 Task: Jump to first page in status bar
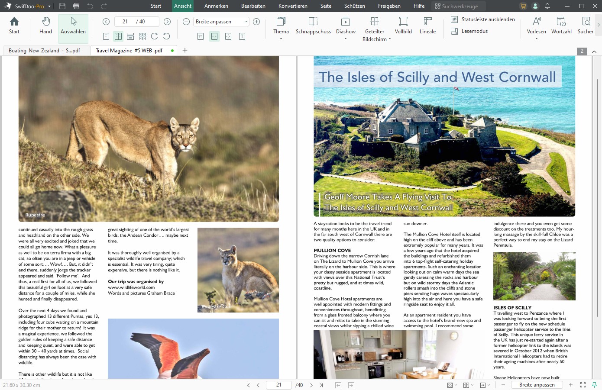248,385
